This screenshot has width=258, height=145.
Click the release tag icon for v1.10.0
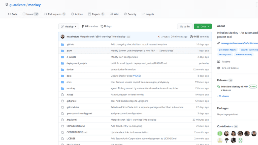(x=218, y=87)
